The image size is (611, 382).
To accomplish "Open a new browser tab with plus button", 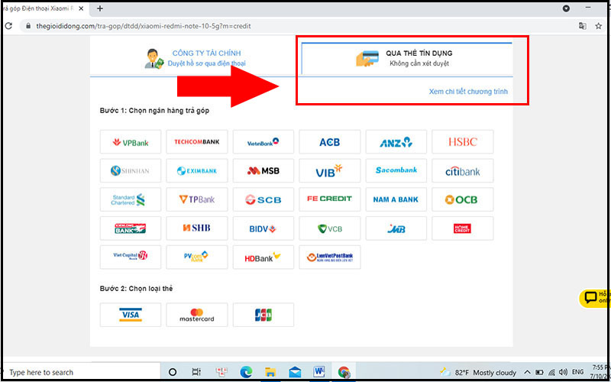I will point(100,8).
